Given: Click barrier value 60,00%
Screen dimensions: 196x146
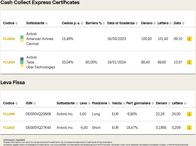Looking at the screenshot, I should [91, 62].
